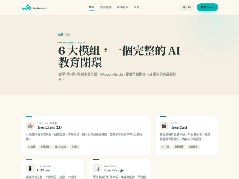Open the TronClass 2.0 card title
239x179 pixels.
(x=49, y=127)
